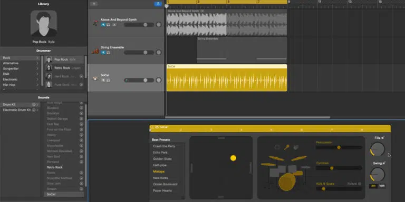This screenshot has width=405, height=202.
Task: Expand the Drum Kit sounds category
Action: 37,105
